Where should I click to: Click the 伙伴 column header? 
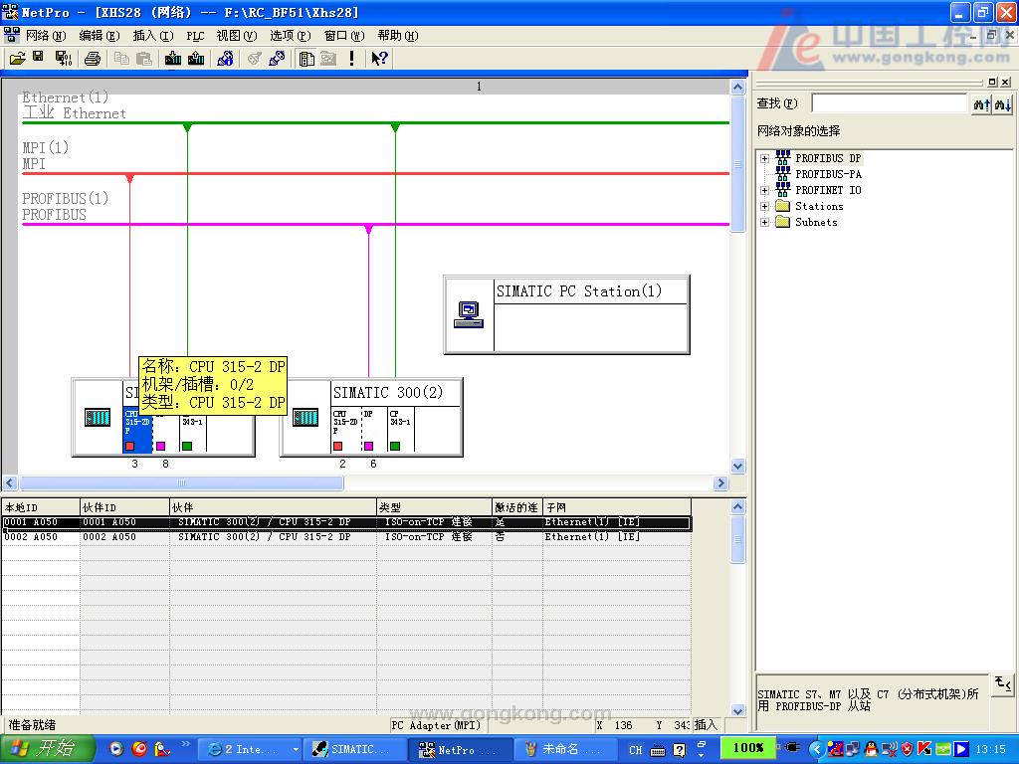(x=273, y=507)
